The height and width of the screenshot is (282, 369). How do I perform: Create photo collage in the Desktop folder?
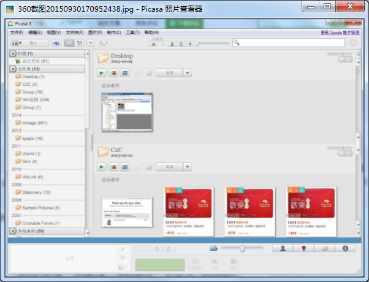(x=113, y=73)
